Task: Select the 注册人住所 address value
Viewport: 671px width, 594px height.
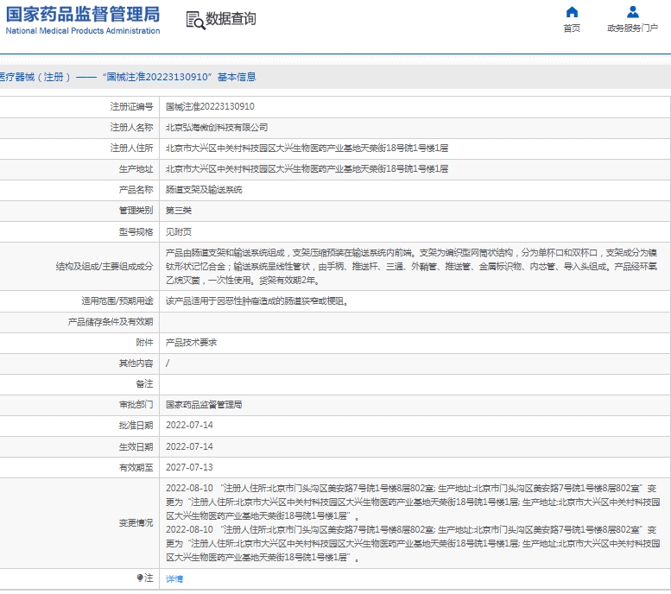Action: 307,148
